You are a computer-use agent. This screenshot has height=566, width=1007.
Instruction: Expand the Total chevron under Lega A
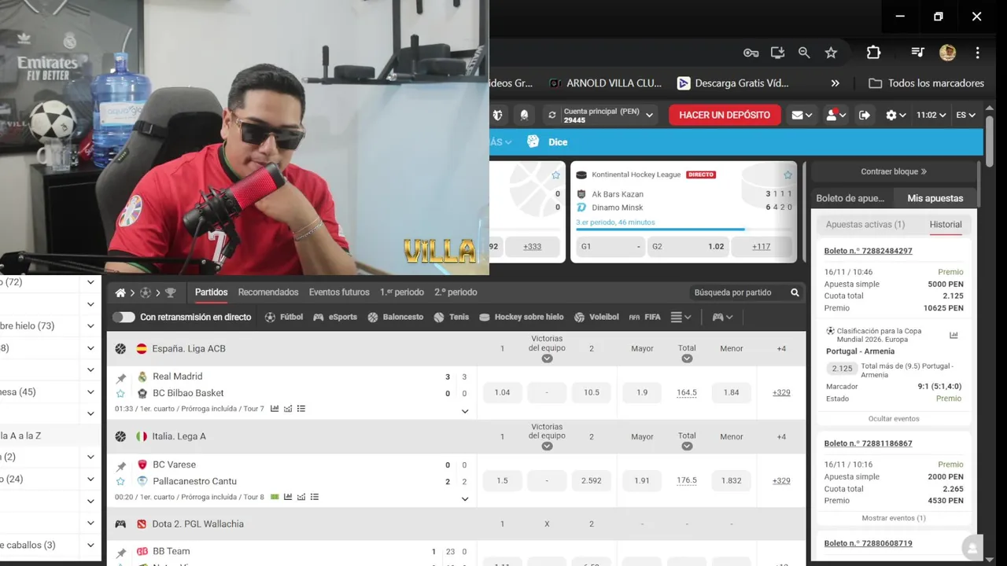tap(687, 446)
